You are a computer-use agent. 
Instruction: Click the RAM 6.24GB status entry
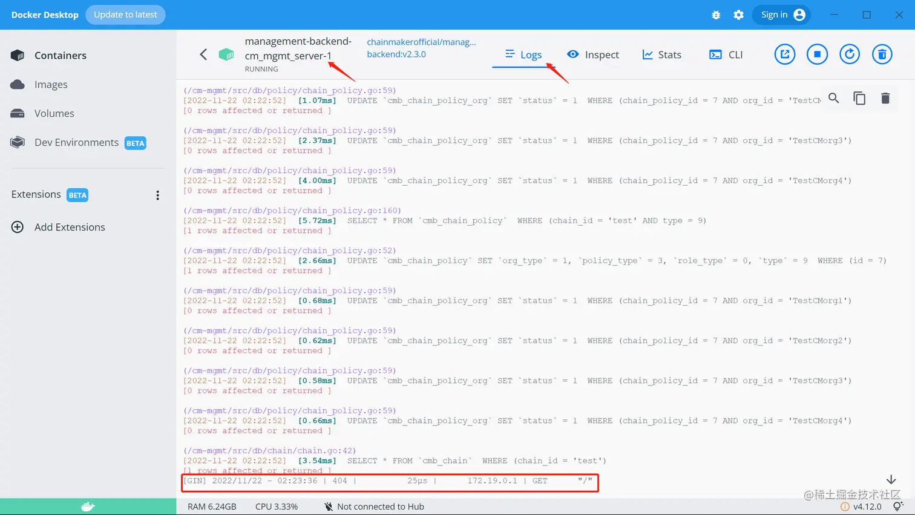[212, 507]
